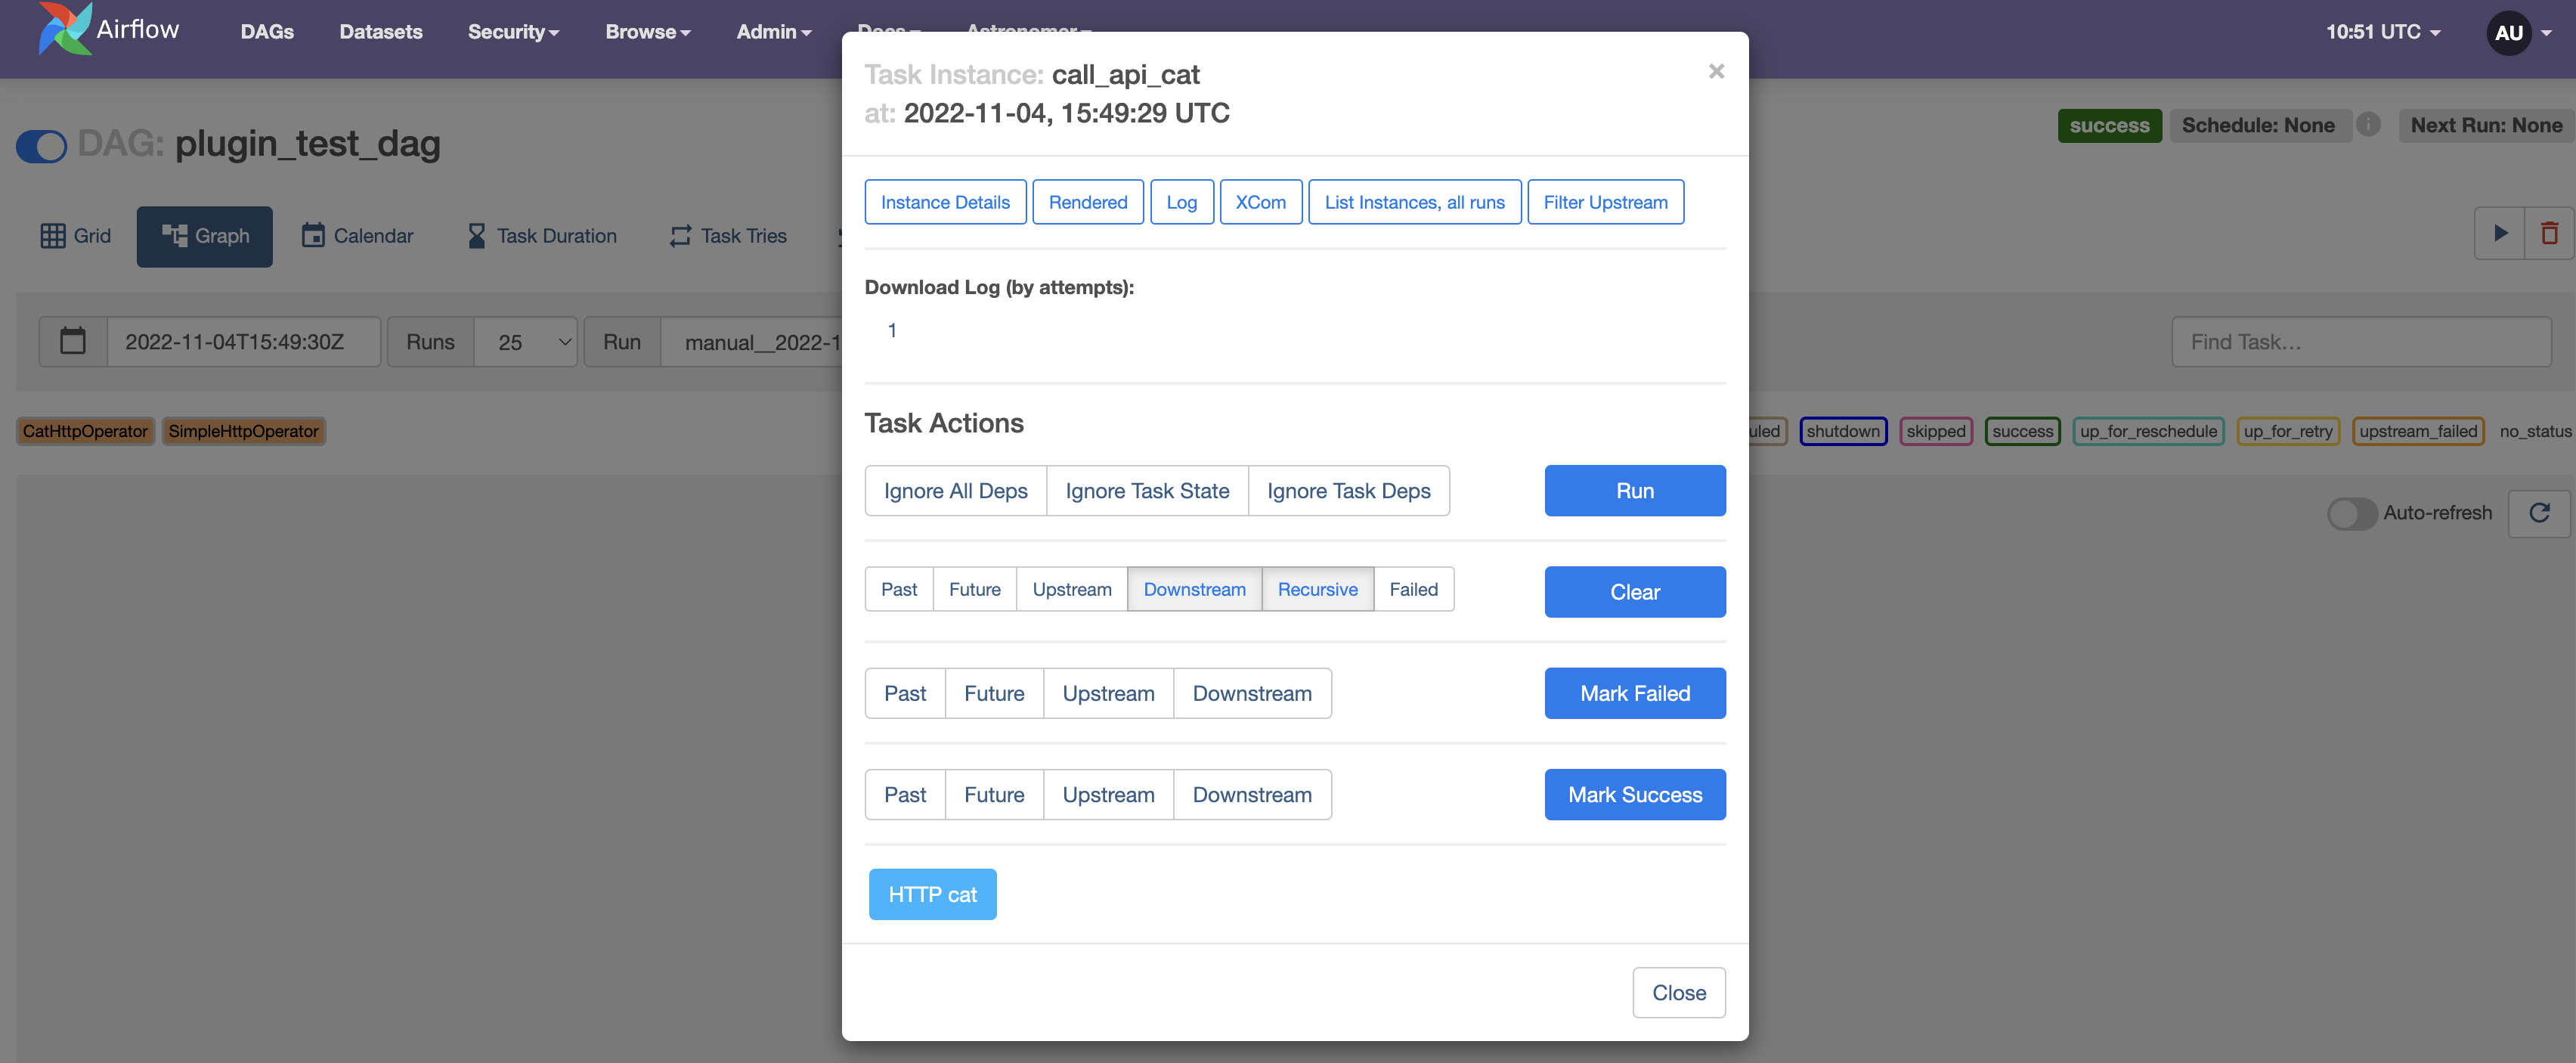This screenshot has height=1063, width=2576.
Task: Click the Mark Success button
Action: 1634,794
